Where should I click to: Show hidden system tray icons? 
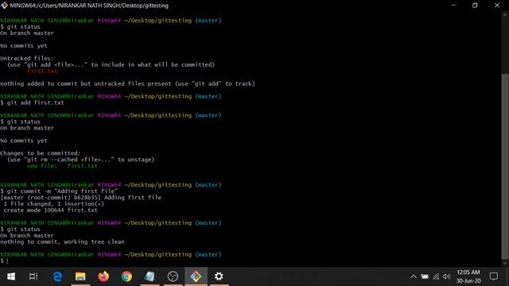coord(414,276)
